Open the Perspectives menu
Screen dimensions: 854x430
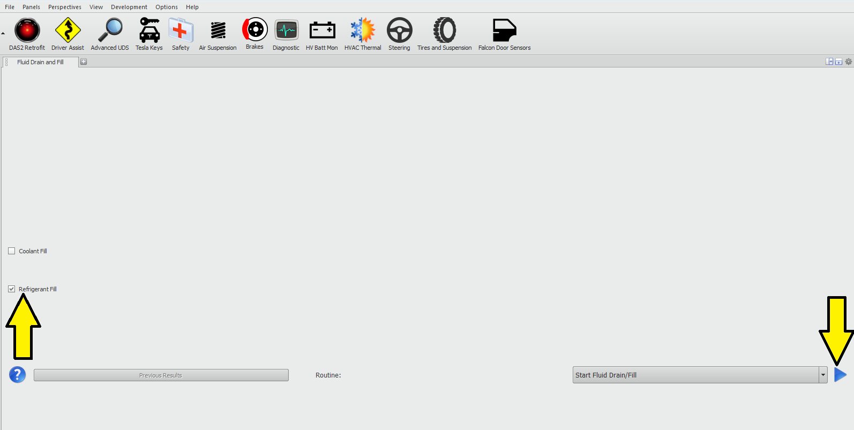click(64, 7)
